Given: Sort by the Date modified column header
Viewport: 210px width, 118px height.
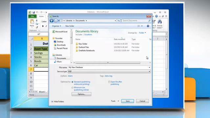Looking at the screenshot, I should [119, 39].
